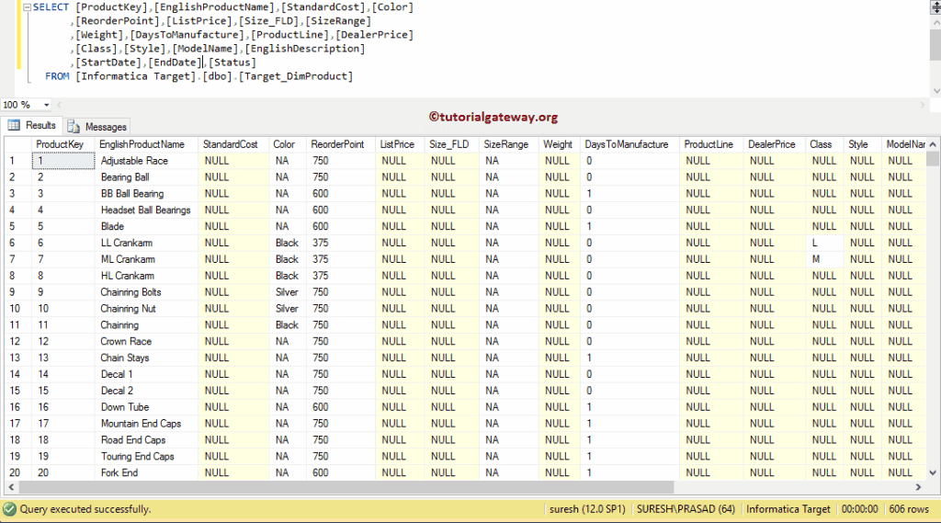Select the Weight column header
Viewport: 941px width, 523px height.
coord(558,144)
